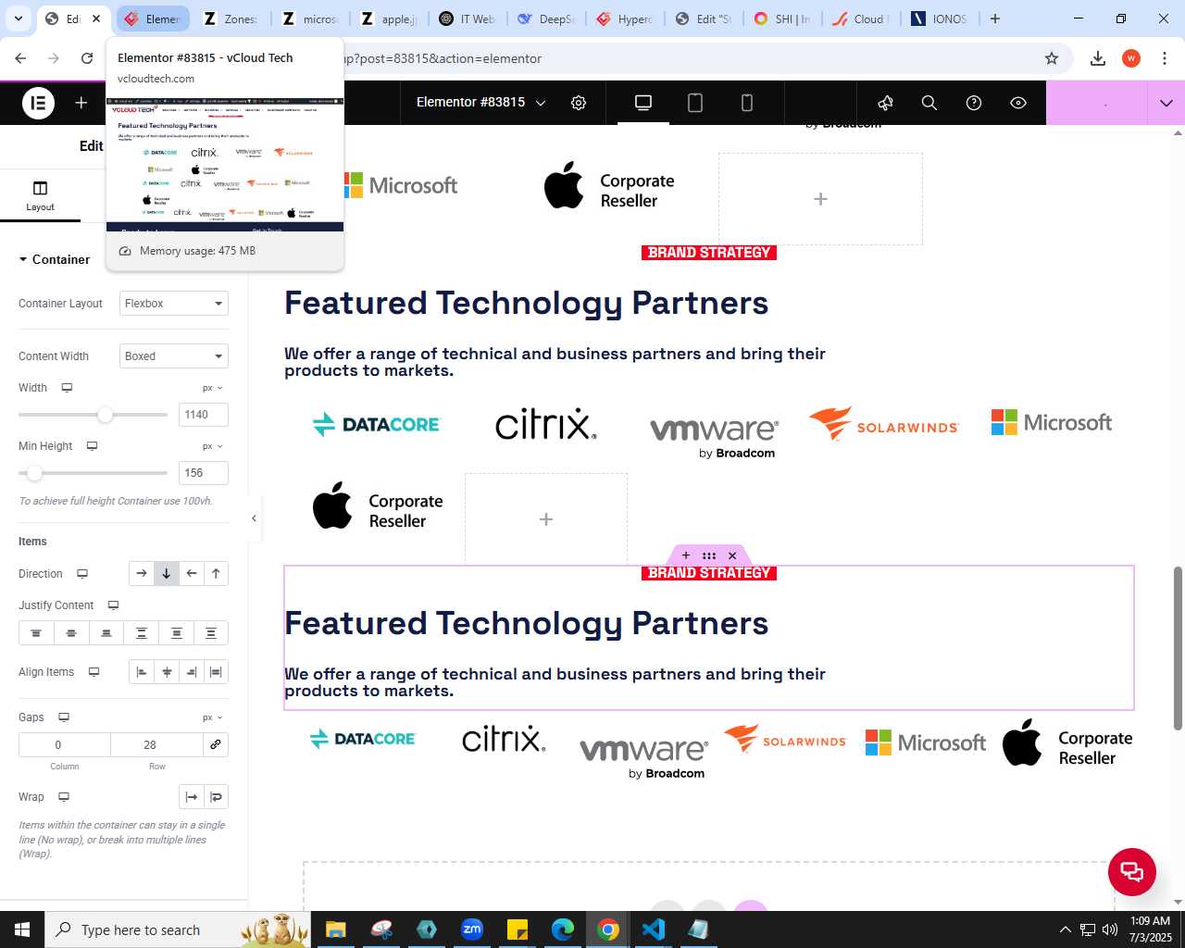Change the Width px unit selector

[x=213, y=388]
